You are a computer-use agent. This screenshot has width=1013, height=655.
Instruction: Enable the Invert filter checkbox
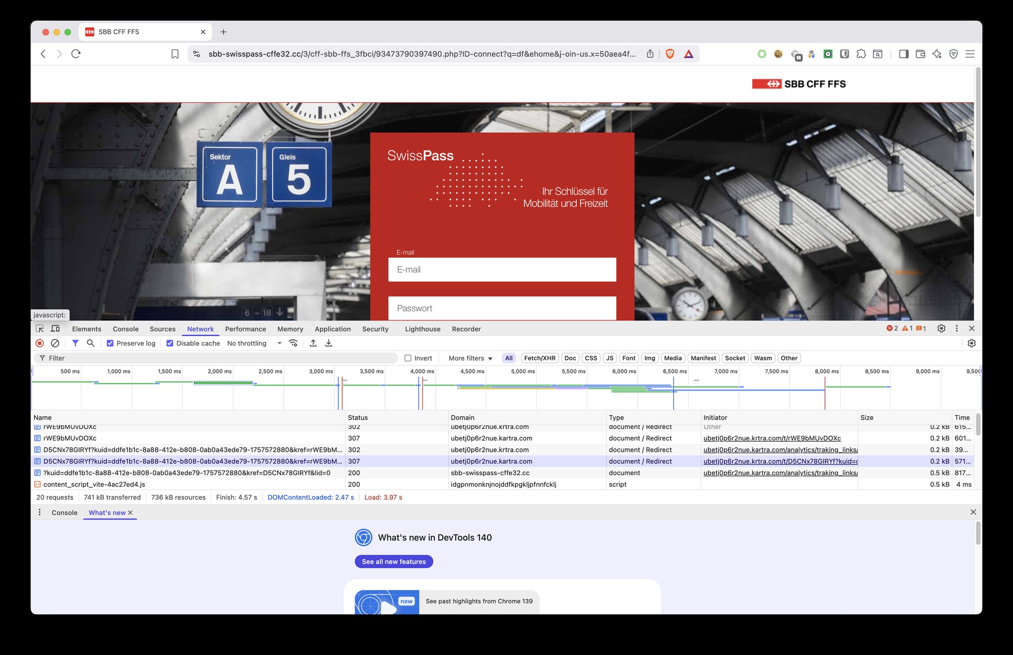click(408, 358)
